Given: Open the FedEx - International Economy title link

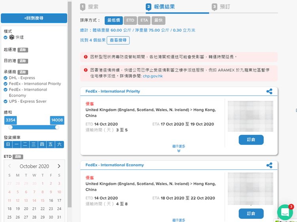Looking at the screenshot, I should pos(115,165).
